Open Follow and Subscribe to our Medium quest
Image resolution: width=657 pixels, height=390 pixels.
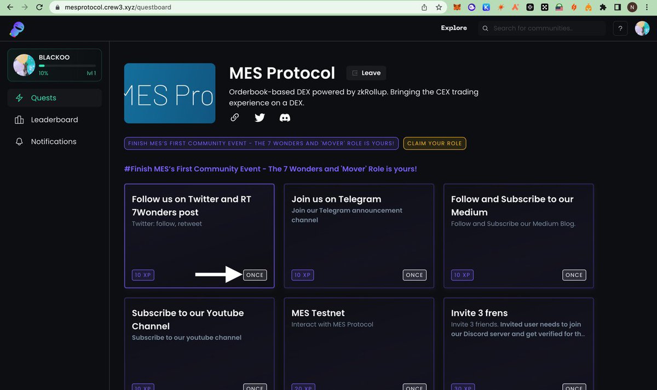tap(518, 236)
